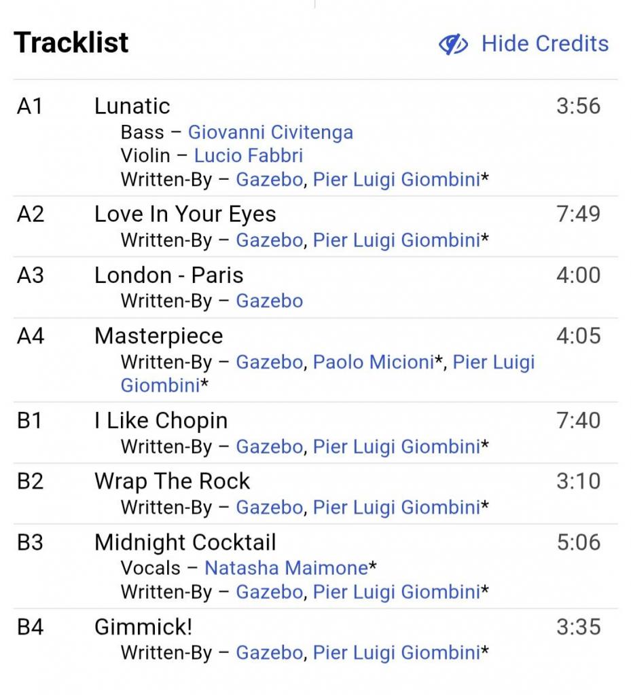Viewport: 631px width, 695px height.
Task: Click the crossed-eye Hide Credits icon
Action: click(453, 45)
